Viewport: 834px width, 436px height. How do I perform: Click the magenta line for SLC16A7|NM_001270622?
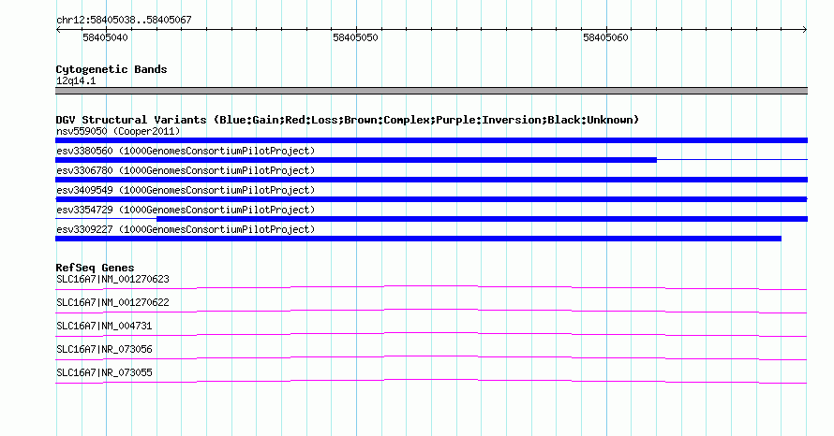(x=431, y=312)
